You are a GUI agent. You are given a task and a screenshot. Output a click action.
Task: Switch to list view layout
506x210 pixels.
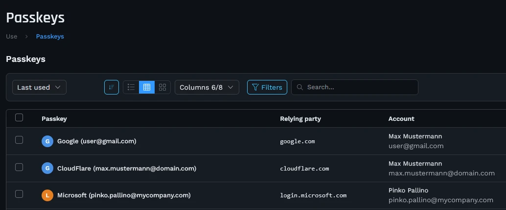pyautogui.click(x=131, y=87)
